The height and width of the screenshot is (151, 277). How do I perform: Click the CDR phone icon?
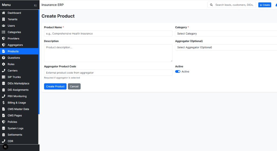(4, 141)
